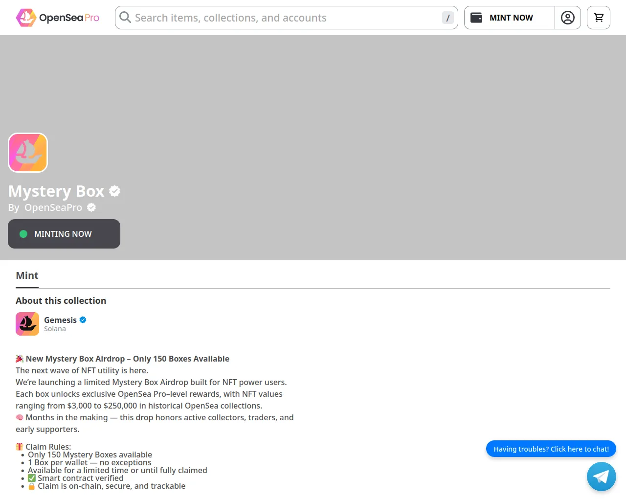Click the search magnifier icon
The width and height of the screenshot is (626, 501).
tap(125, 18)
